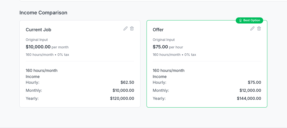
Task: Remove the Offer card with trash icon
Action: 259,28
